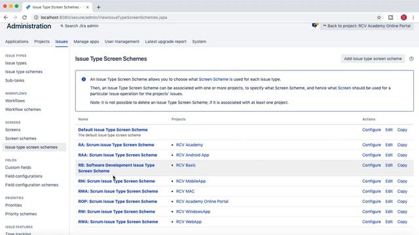Image resolution: width=419 pixels, height=235 pixels.
Task: Open the Latest upgrade report tab
Action: (x=166, y=42)
